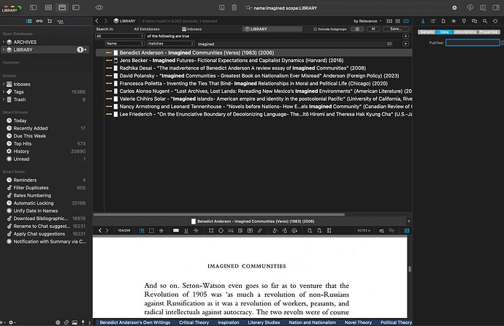Select the reading list glasses icon
504x326 pixels.
pos(39,21)
